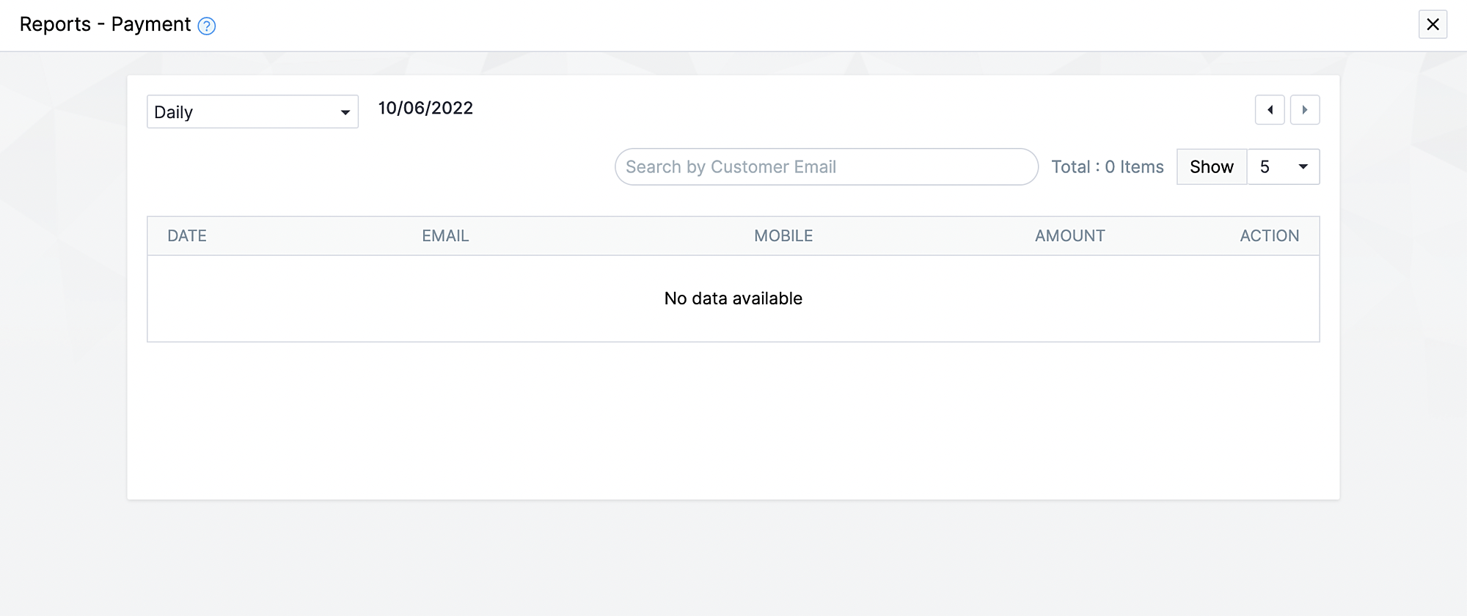Click the caret arrow beside Daily
The width and height of the screenshot is (1467, 616).
click(x=345, y=113)
